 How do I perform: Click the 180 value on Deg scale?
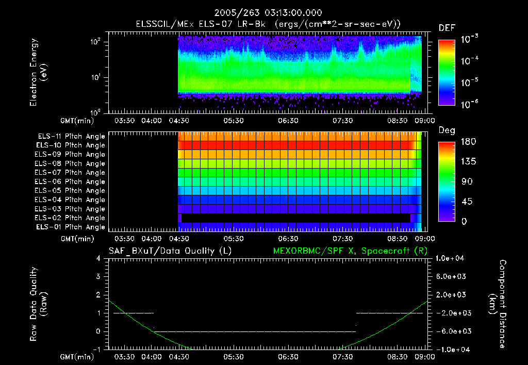[x=468, y=141]
